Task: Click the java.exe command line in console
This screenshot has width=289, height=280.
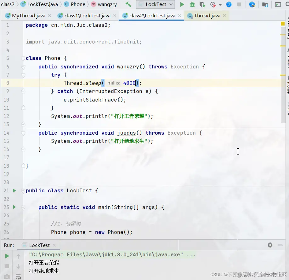Action: point(112,255)
